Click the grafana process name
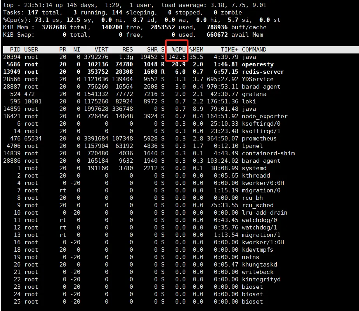 (254, 94)
